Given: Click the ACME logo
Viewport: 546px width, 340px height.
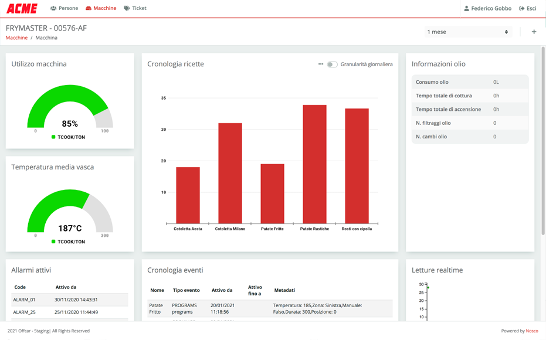Looking at the screenshot, I should [x=22, y=9].
